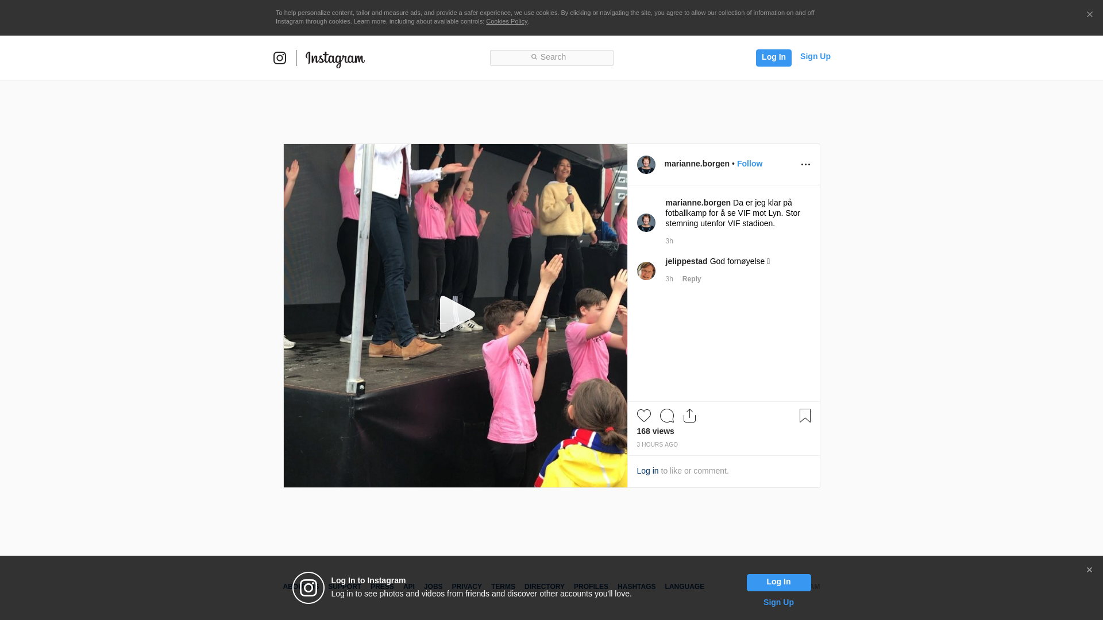Click Log In button in bottom banner

(778, 583)
